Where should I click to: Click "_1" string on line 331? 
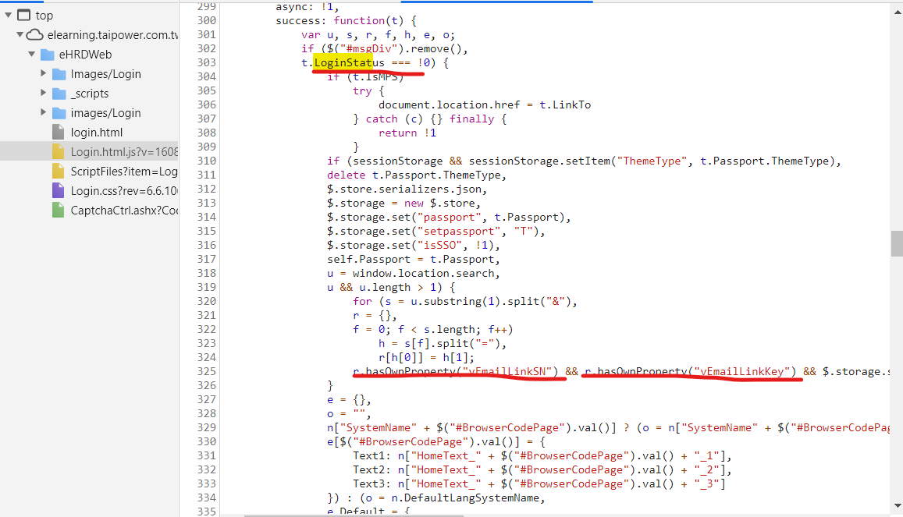[x=706, y=456]
